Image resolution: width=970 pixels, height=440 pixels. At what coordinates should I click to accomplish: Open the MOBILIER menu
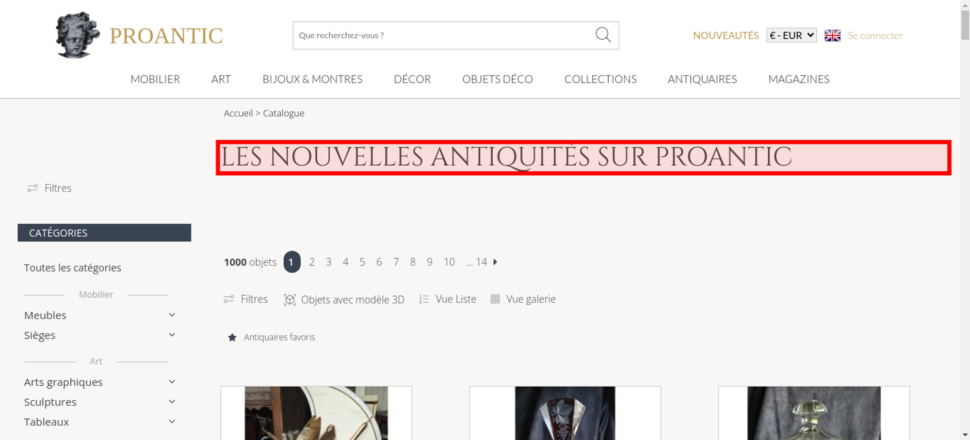point(155,79)
